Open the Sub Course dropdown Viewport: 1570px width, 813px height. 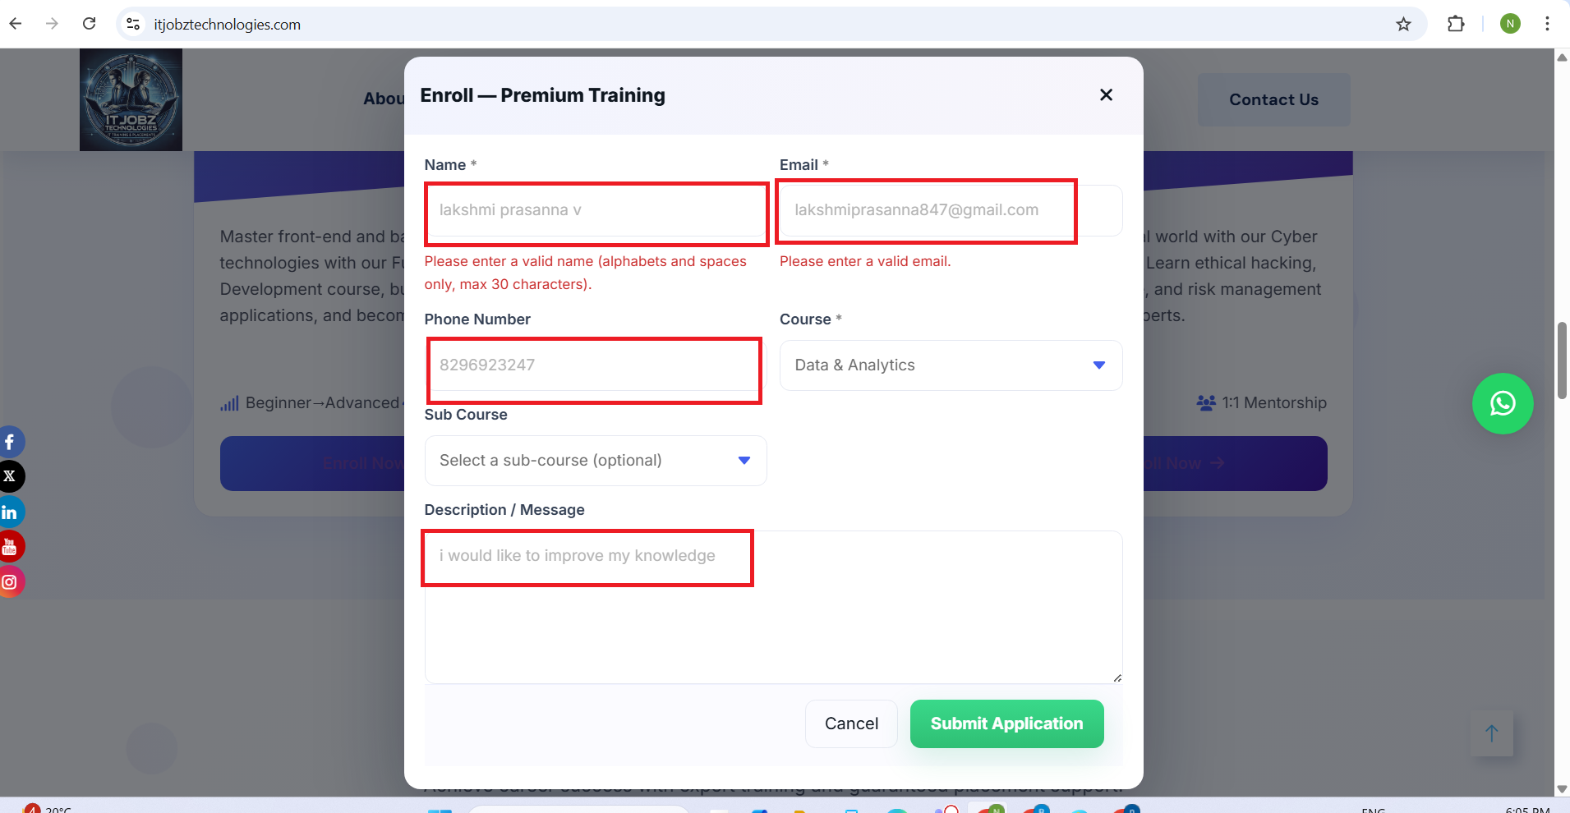pyautogui.click(x=595, y=461)
